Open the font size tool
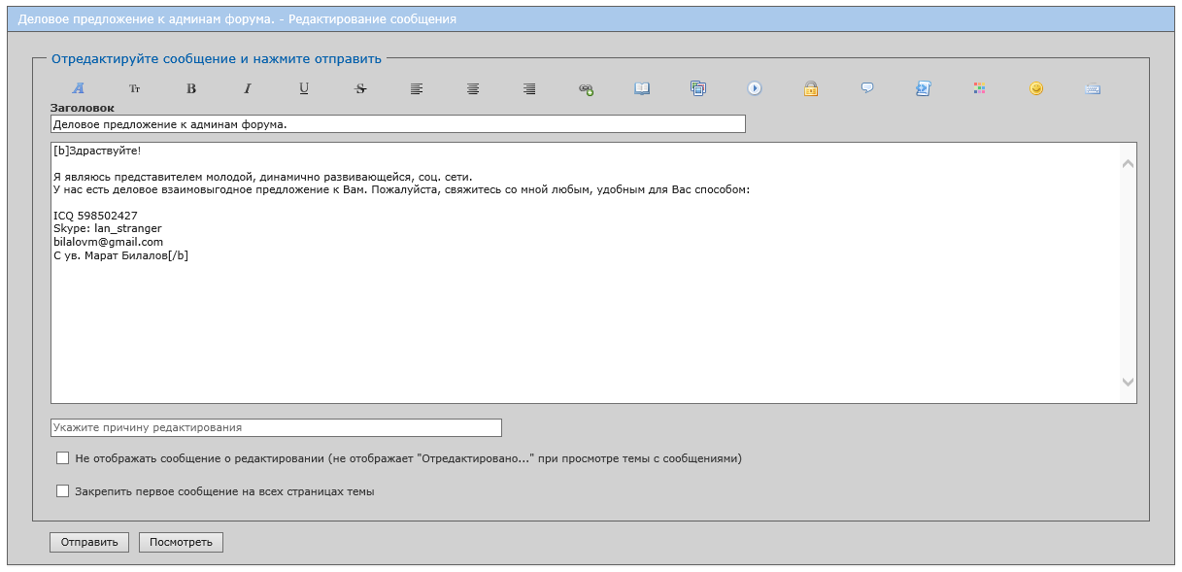 pos(135,88)
